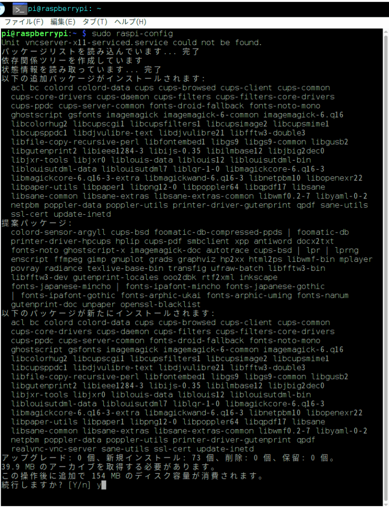Image resolution: width=389 pixels, height=508 pixels.
Task: Click the cursor block after the typed y
Action: pyautogui.click(x=104, y=485)
